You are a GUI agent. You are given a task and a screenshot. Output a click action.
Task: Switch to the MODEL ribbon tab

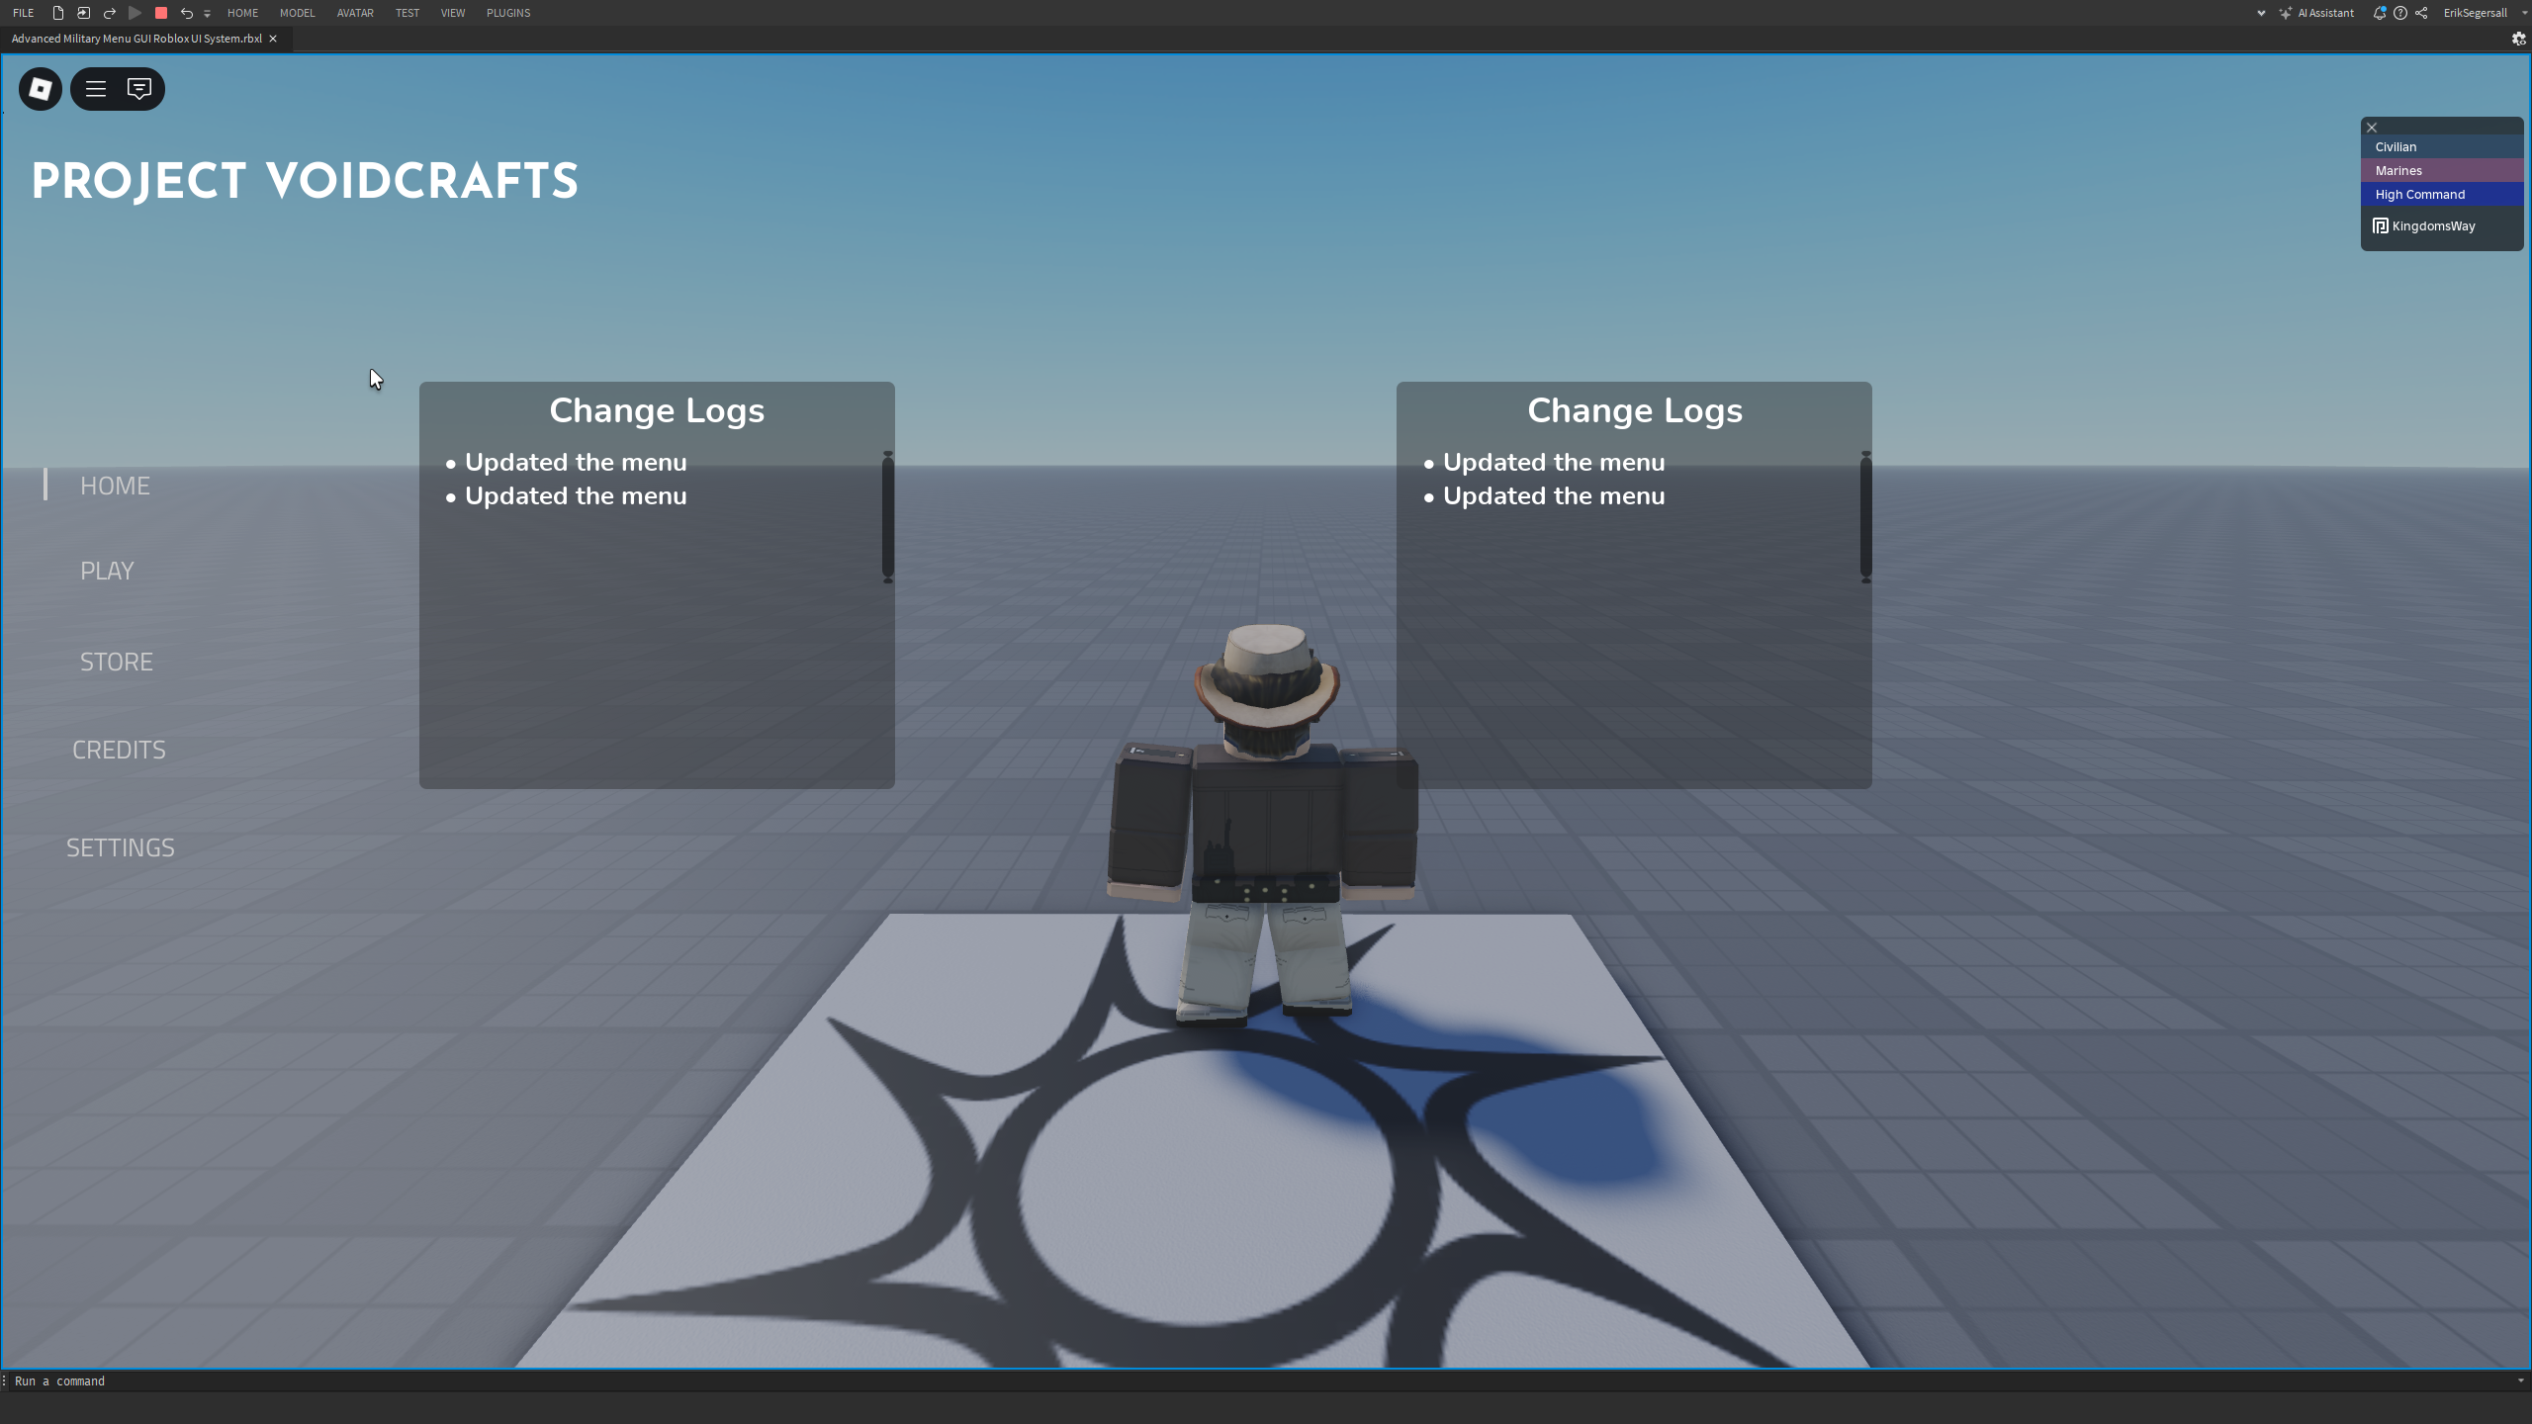[x=297, y=13]
